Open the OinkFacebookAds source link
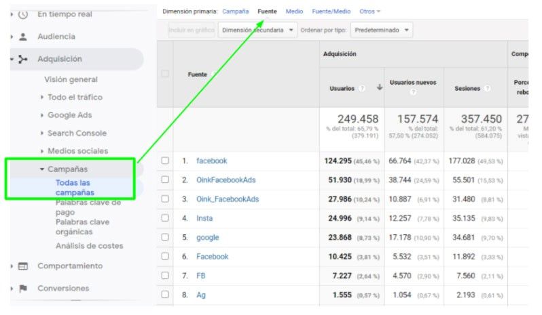Image resolution: width=542 pixels, height=315 pixels. click(225, 180)
